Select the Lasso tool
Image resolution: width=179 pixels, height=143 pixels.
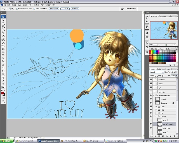(3, 26)
